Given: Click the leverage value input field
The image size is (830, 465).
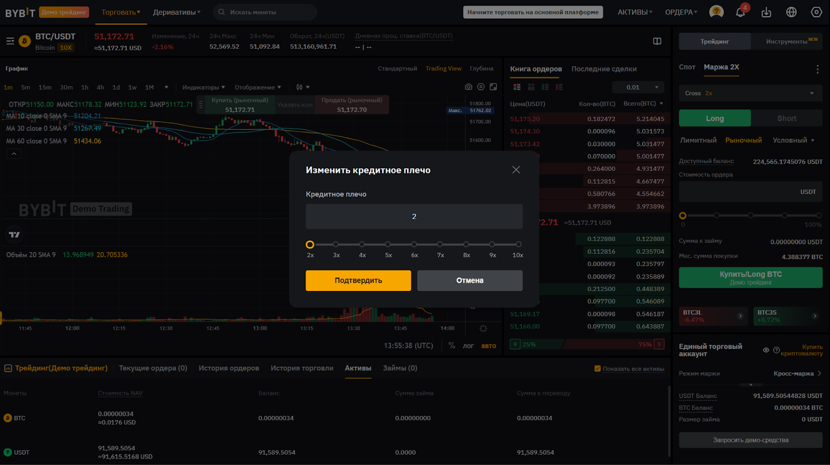Looking at the screenshot, I should click(x=414, y=216).
